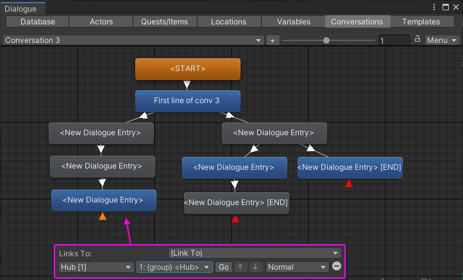Click the Go button

[224, 267]
